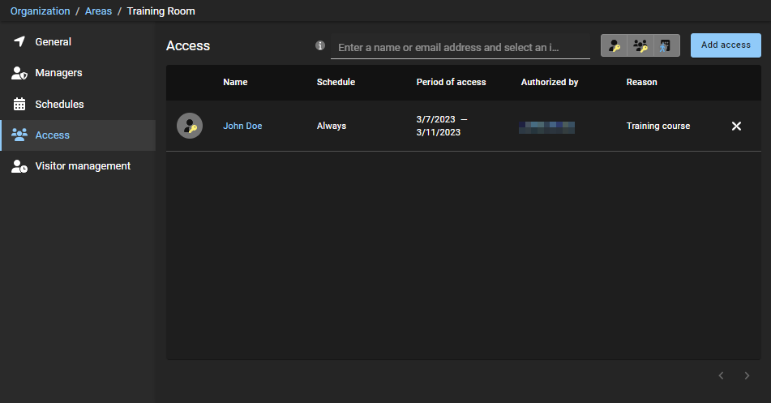The height and width of the screenshot is (403, 771).
Task: Open the General section in sidebar
Action: [53, 41]
